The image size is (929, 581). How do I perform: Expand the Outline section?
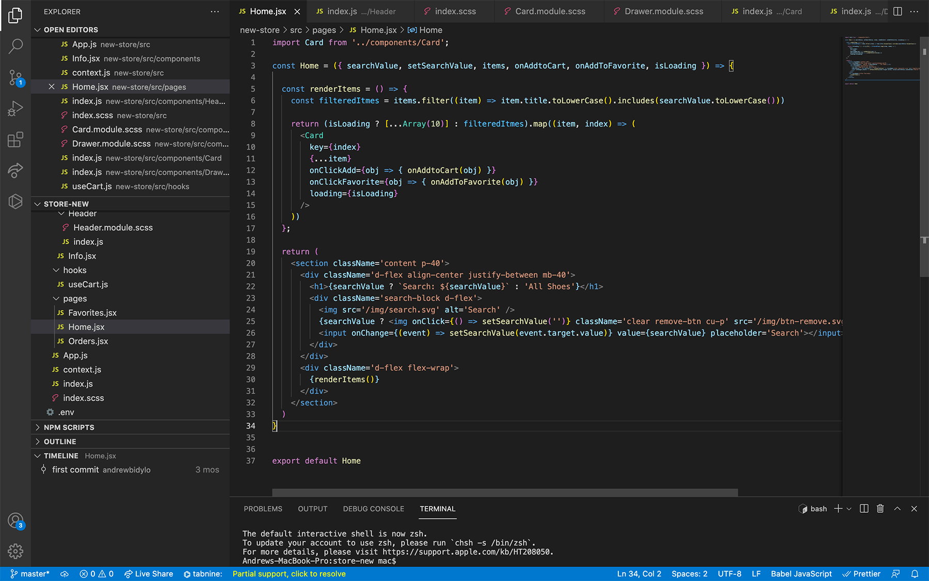(x=130, y=442)
